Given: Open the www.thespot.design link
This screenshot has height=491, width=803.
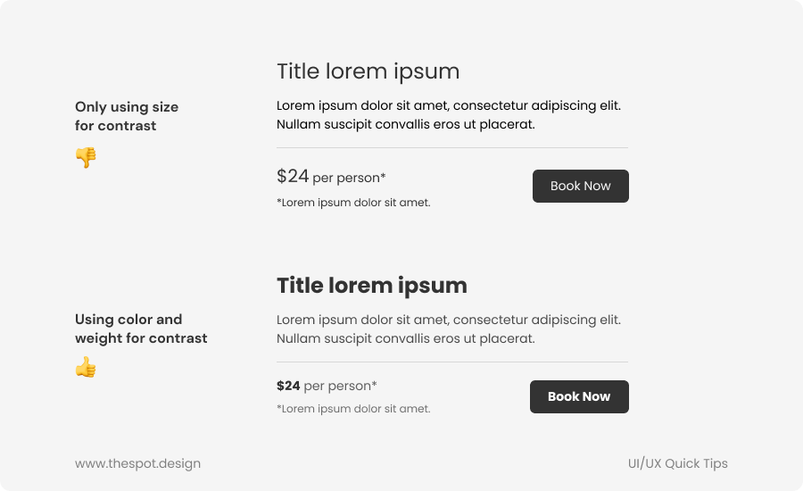Looking at the screenshot, I should [x=137, y=463].
